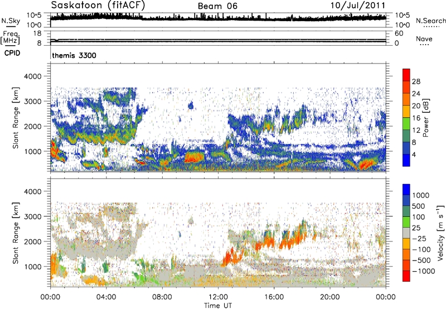Click the red high-power echo near 10:00 at 700 km

pyautogui.click(x=194, y=157)
